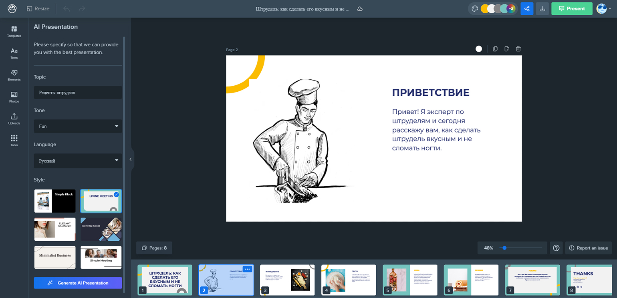Select the Livine Meeting style
Image resolution: width=617 pixels, height=298 pixels.
[x=101, y=201]
